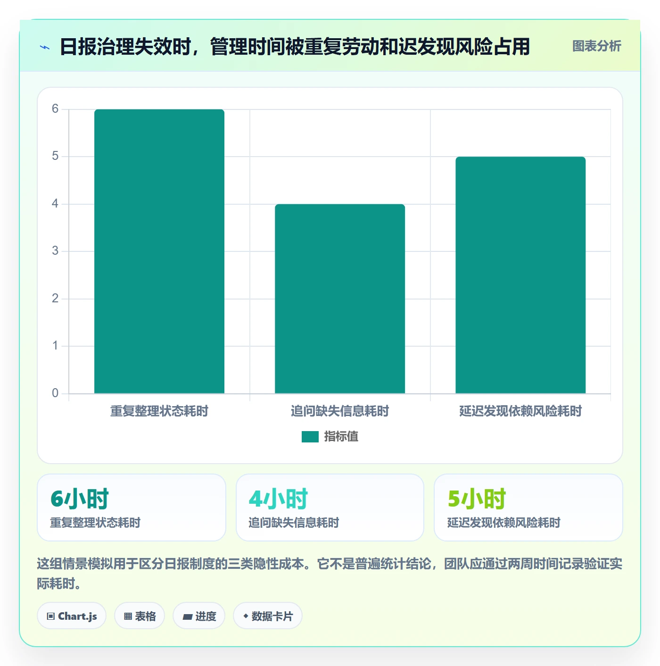
Task: Click the description paragraph starting 这组情景模拟
Action: click(x=330, y=574)
